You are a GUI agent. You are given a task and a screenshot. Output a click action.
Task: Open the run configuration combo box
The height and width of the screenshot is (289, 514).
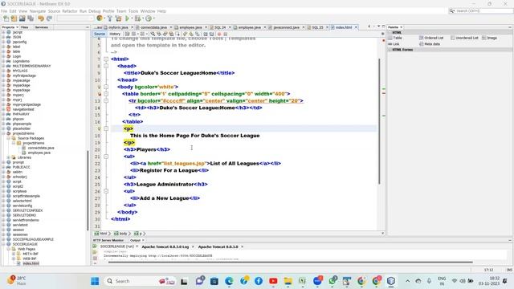[x=75, y=18]
